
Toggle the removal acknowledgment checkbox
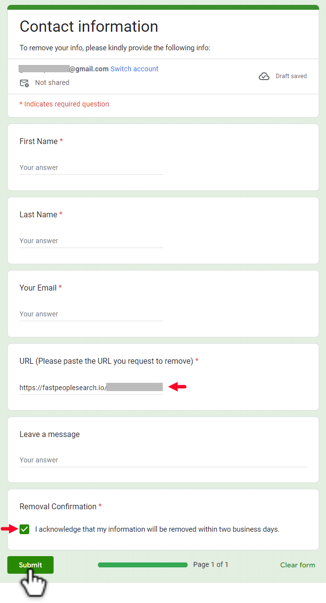pos(24,529)
